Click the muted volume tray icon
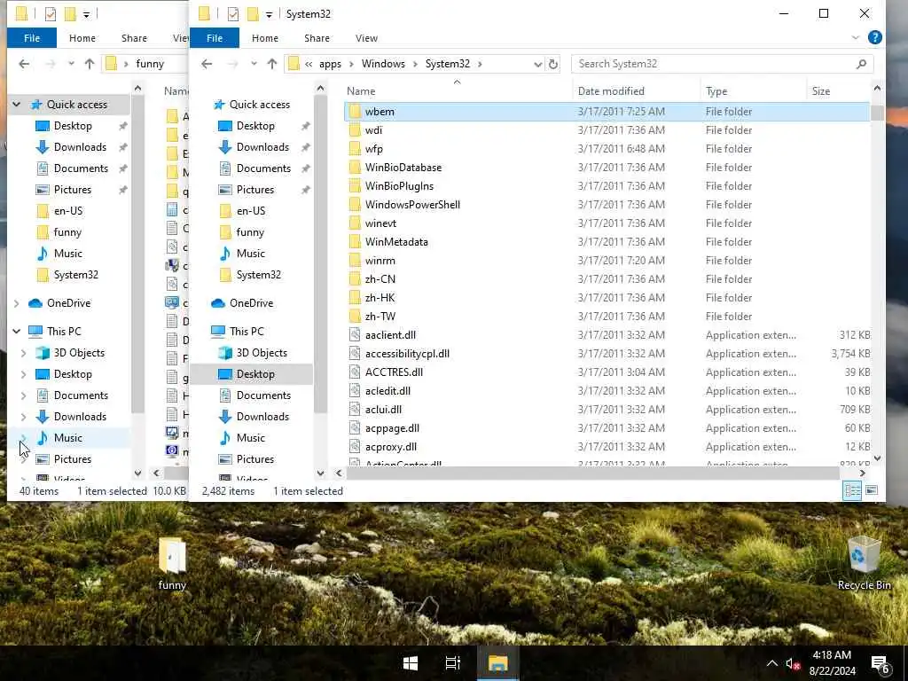The width and height of the screenshot is (908, 681). click(793, 664)
